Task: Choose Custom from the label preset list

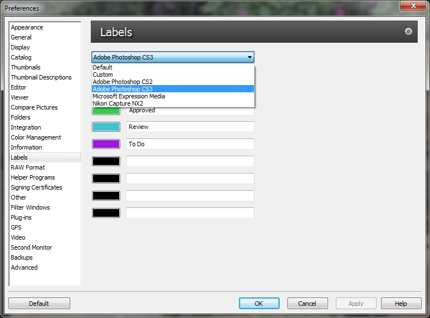Action: tap(173, 74)
